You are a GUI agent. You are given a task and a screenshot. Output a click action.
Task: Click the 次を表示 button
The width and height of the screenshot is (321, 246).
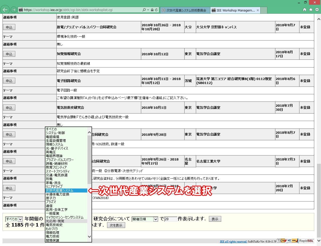click(116, 225)
